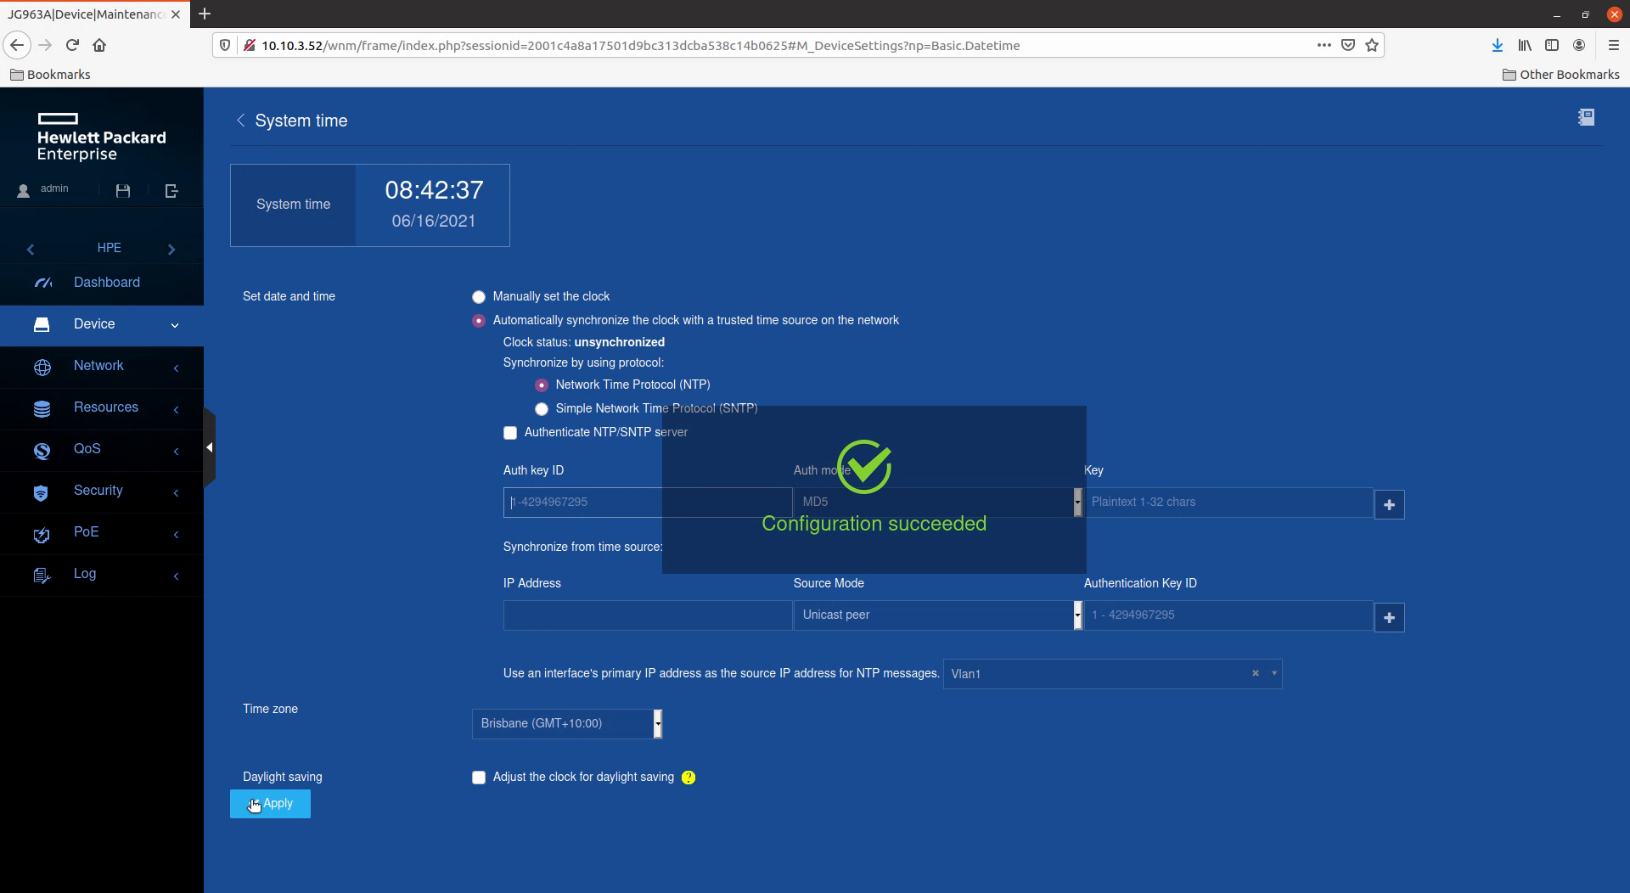Click the browser back arrow

pos(17,45)
